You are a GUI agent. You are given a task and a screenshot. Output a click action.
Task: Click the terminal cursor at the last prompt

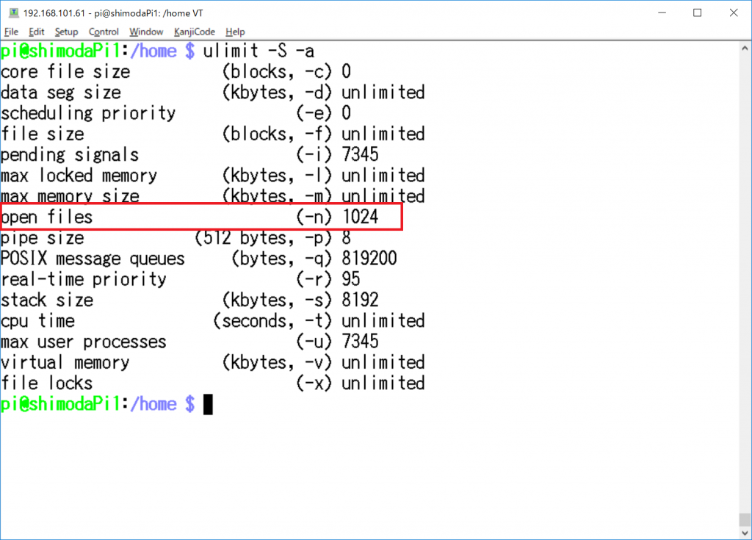pyautogui.click(x=208, y=404)
